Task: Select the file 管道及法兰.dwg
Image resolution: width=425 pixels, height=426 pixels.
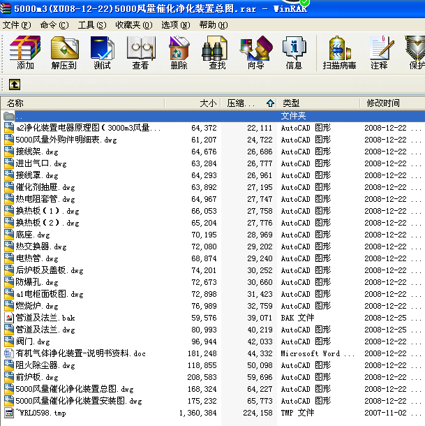Action: pos(45,330)
